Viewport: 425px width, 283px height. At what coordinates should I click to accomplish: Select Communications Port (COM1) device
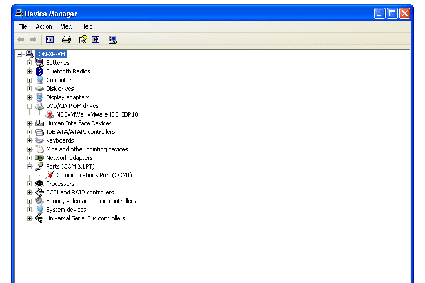[x=94, y=175]
